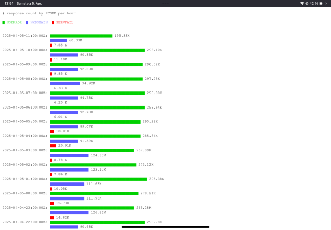Click the 2025-04-05-11:00:00Z timestamp label
331x230 pixels.
[x=25, y=36]
